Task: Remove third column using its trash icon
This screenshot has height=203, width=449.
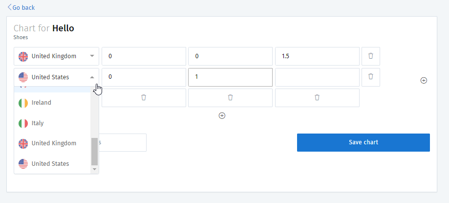Action: click(x=317, y=98)
